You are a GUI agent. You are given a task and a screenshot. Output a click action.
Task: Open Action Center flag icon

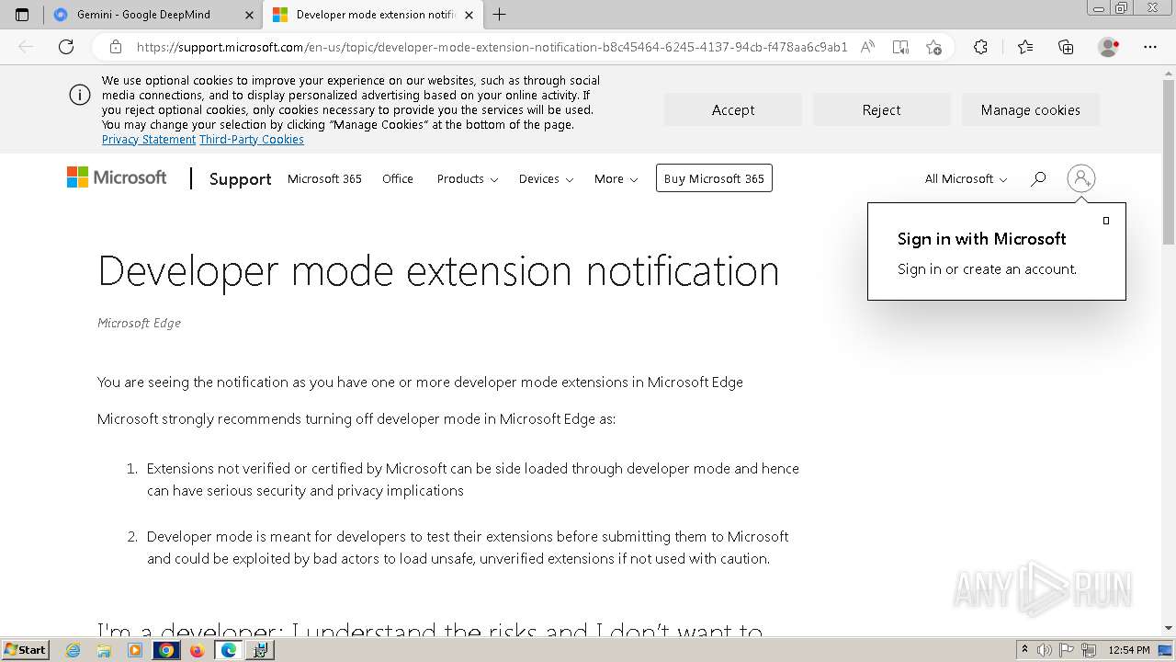[1067, 650]
